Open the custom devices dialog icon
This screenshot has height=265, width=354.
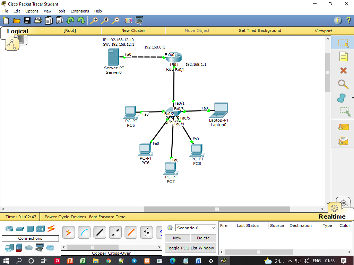(x=139, y=20)
